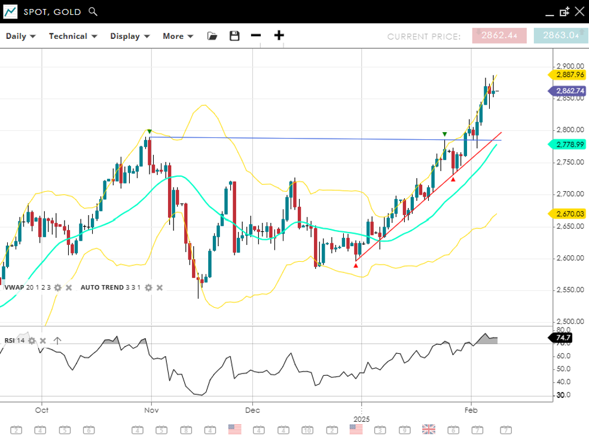This screenshot has width=589, height=438.
Task: Zoom out with the minus icon
Action: pos(256,35)
